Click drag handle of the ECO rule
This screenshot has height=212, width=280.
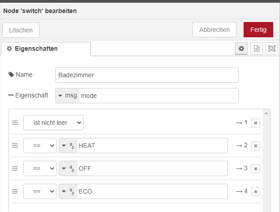(15, 192)
